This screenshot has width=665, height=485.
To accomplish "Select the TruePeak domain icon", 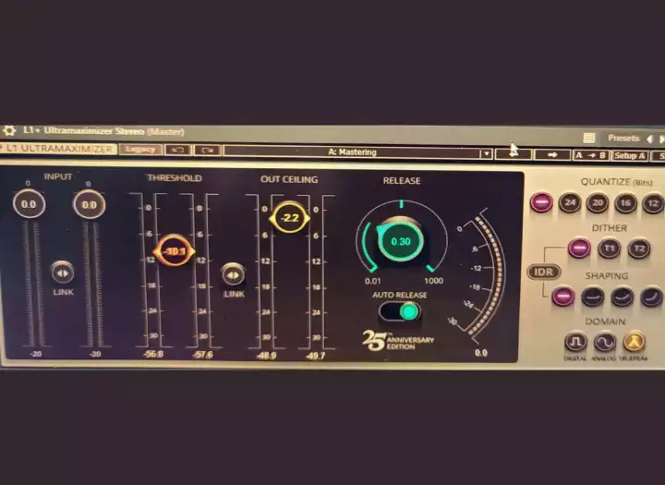I will (634, 342).
